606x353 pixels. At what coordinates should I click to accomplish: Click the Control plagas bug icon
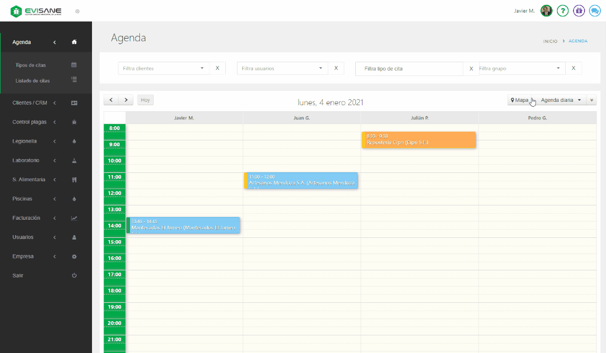coord(74,122)
